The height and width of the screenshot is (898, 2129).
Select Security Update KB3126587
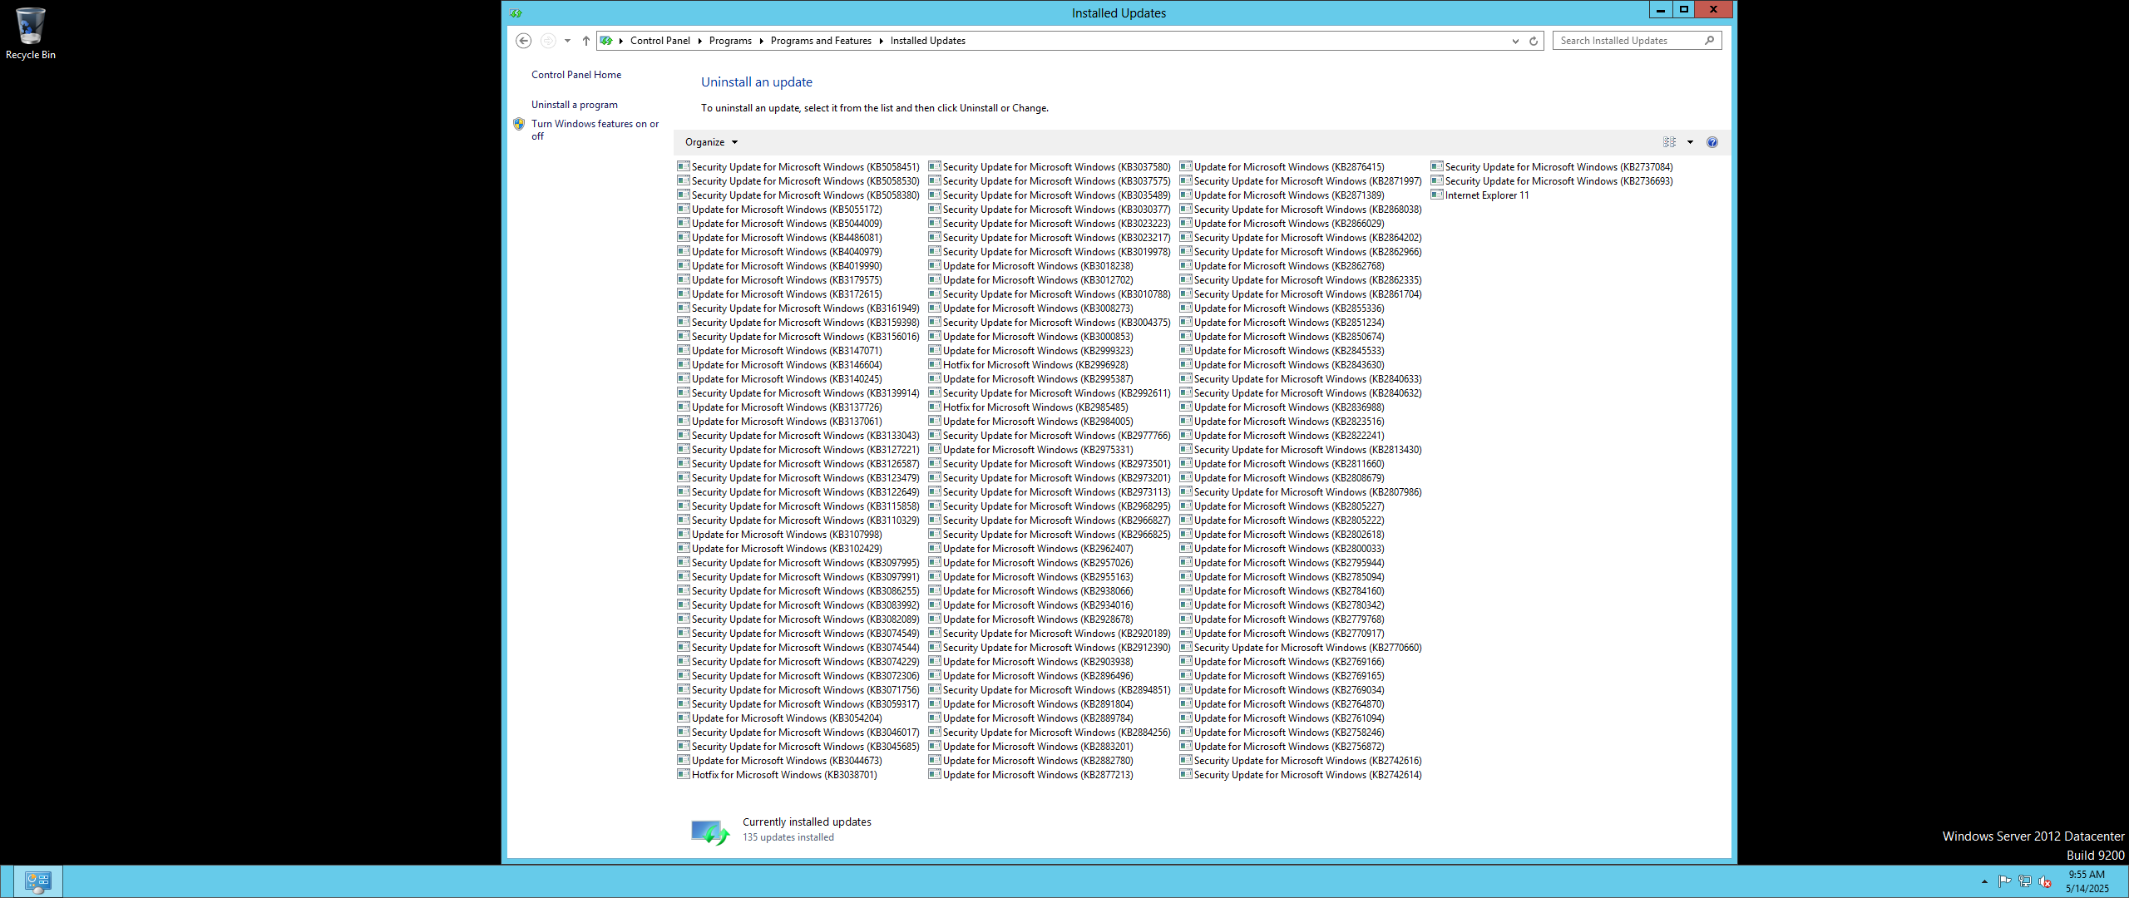pyautogui.click(x=798, y=464)
